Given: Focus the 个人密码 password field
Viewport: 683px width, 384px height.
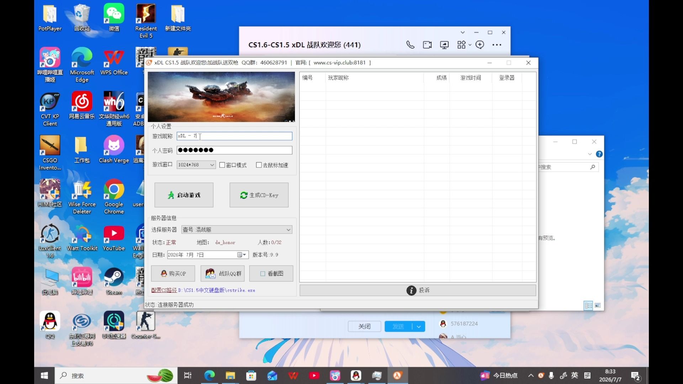Looking at the screenshot, I should point(234,150).
